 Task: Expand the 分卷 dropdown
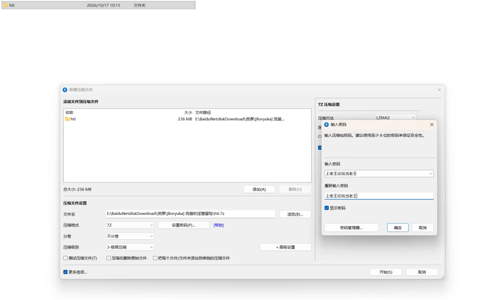coord(130,236)
